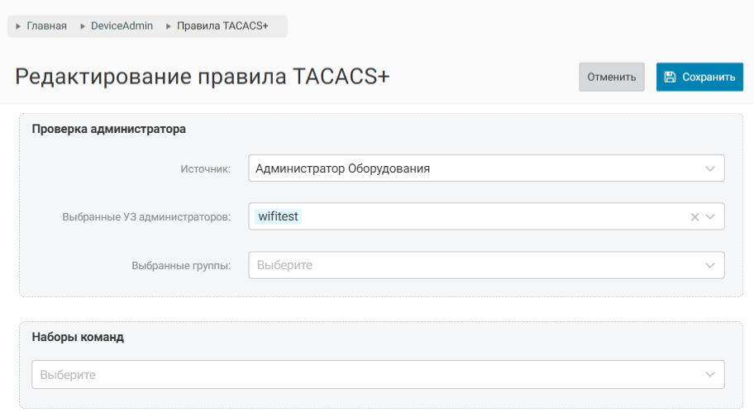Open Правила TACACS+ breadcrumb link
Viewport: 754px width, 417px height.
coord(222,26)
